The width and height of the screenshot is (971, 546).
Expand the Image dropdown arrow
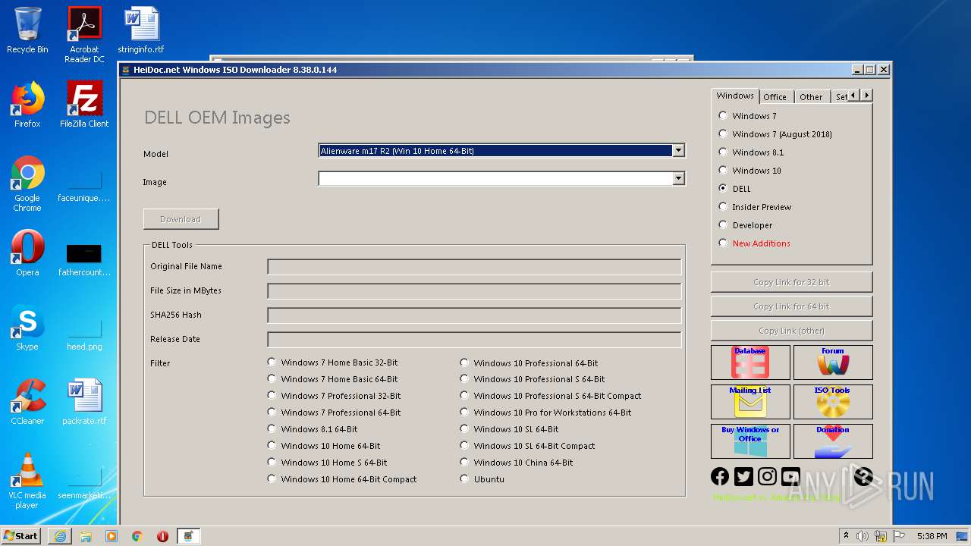pos(678,179)
